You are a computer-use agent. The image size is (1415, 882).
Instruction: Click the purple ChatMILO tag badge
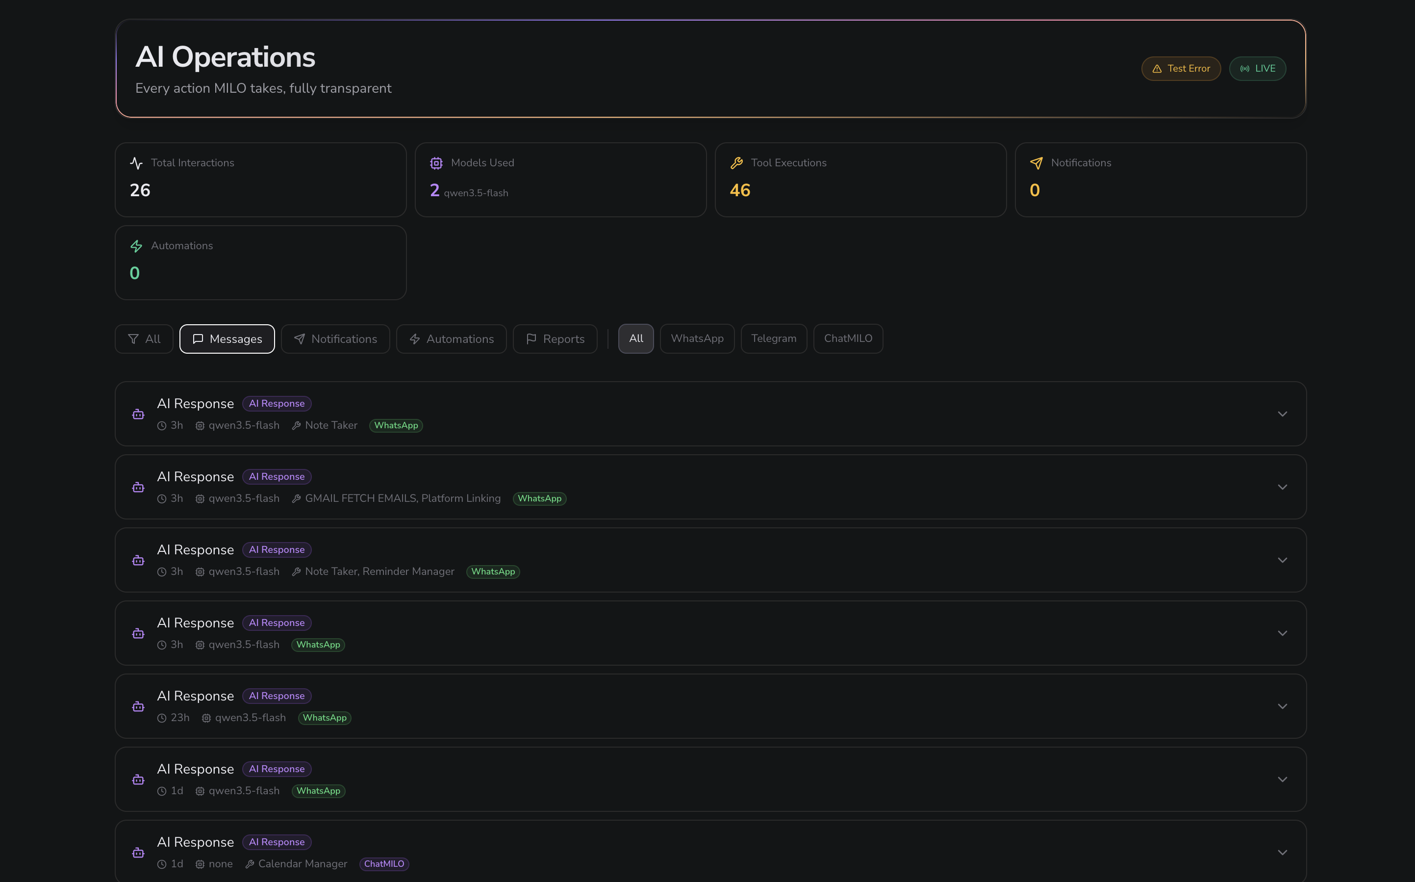click(383, 864)
